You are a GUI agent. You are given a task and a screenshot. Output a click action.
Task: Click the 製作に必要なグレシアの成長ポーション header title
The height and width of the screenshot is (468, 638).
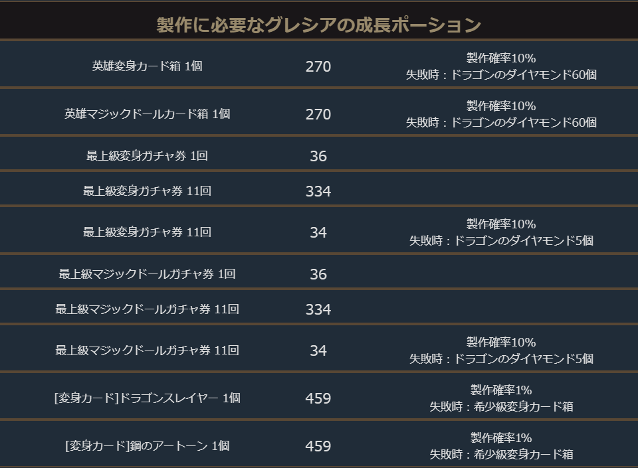pyautogui.click(x=318, y=25)
